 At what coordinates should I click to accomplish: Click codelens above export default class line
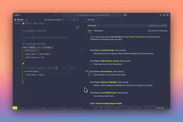(34, 44)
